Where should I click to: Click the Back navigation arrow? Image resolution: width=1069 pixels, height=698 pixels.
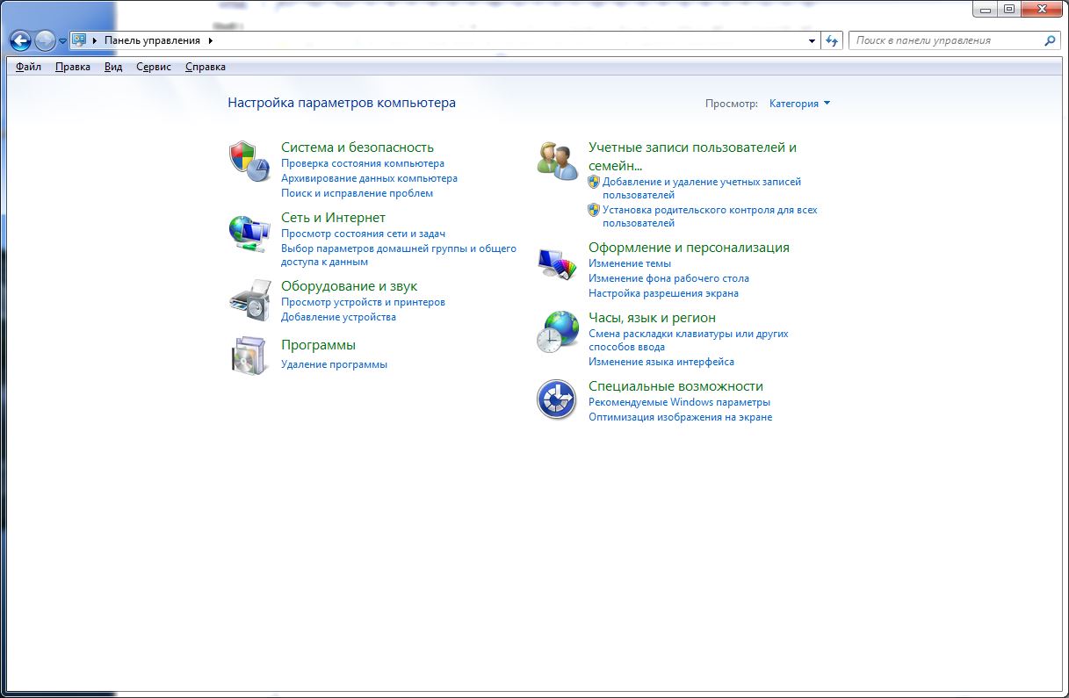[20, 40]
